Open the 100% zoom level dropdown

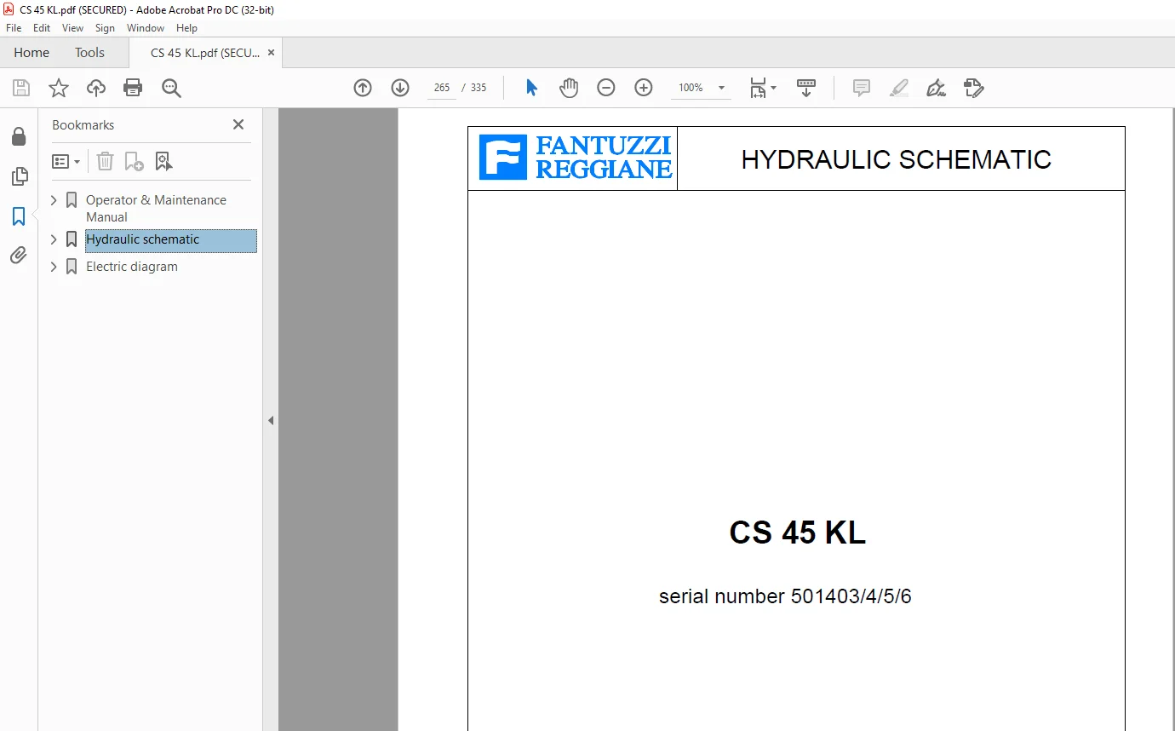pyautogui.click(x=722, y=88)
